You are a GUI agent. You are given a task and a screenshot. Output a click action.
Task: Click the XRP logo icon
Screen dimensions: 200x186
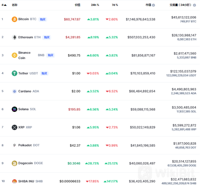click(14, 127)
